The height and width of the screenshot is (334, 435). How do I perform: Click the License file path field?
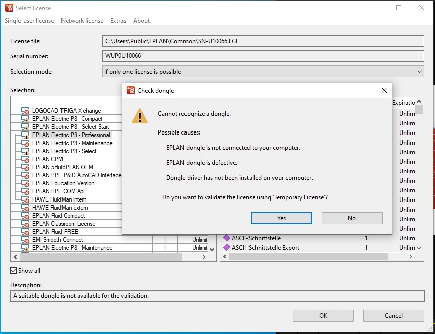(263, 41)
